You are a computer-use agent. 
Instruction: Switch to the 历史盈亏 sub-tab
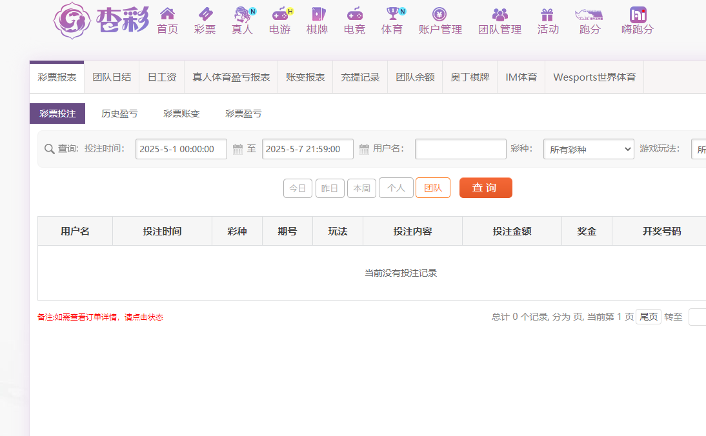(x=119, y=114)
